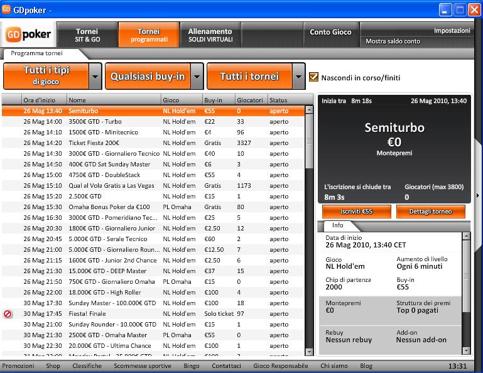Viewport: 483px width, 373px height.
Task: Select Sunday Master - 100.000€ GTD row
Action: click(153, 303)
